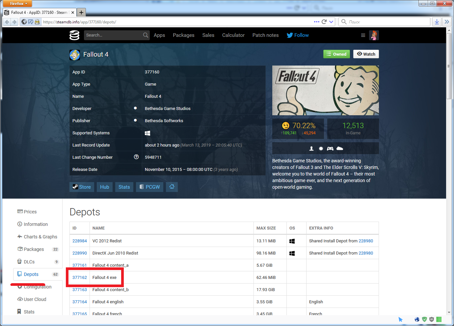Select the Information sidebar tab
Image resolution: width=454 pixels, height=326 pixels.
coord(38,224)
